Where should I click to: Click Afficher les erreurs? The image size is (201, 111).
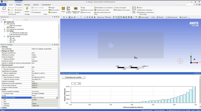(x=87, y=10)
